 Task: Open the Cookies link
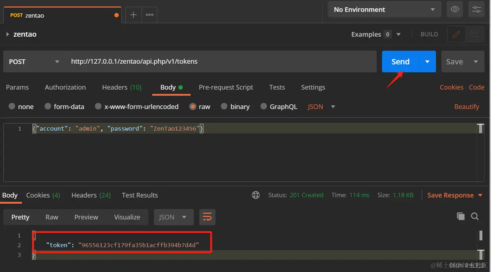point(451,87)
